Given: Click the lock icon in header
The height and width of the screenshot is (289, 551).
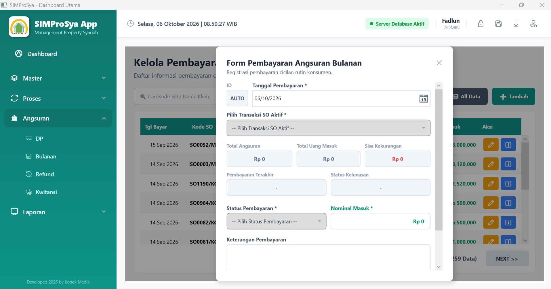Looking at the screenshot, I should [x=481, y=24].
